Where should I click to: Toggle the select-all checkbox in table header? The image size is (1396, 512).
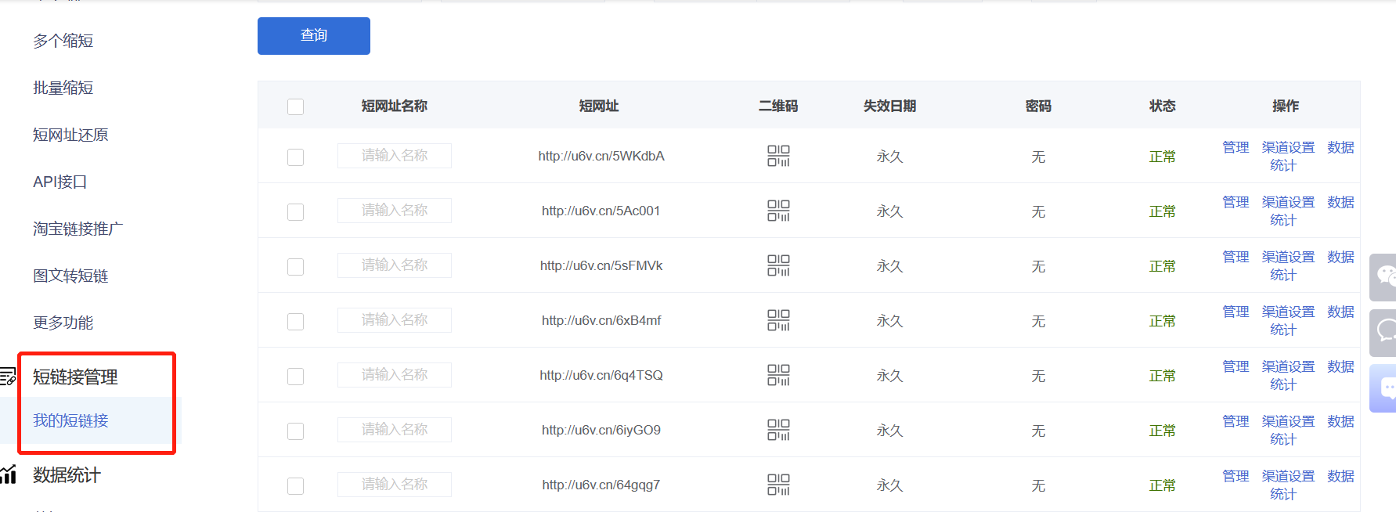(295, 106)
